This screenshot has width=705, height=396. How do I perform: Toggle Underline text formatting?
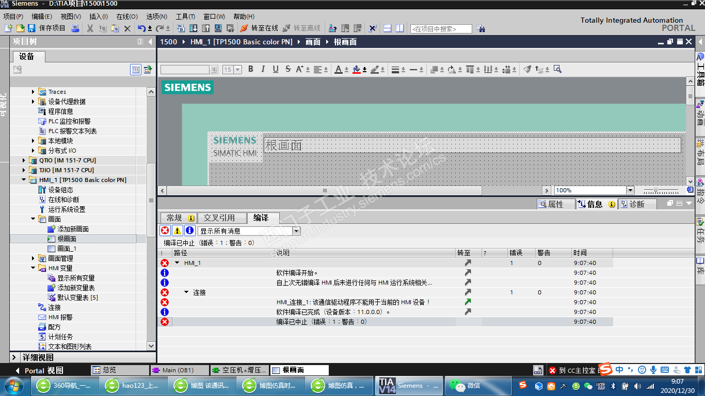(276, 69)
